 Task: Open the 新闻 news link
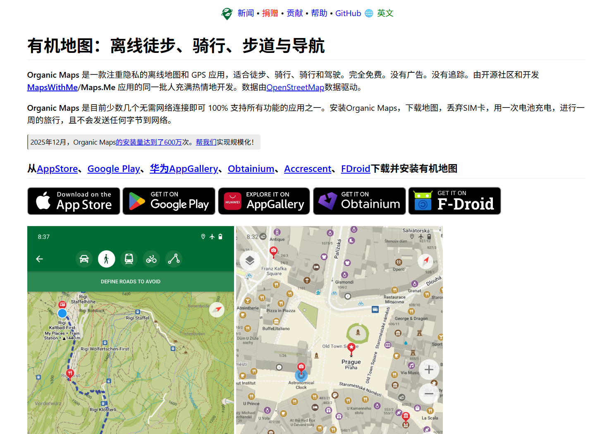[246, 13]
